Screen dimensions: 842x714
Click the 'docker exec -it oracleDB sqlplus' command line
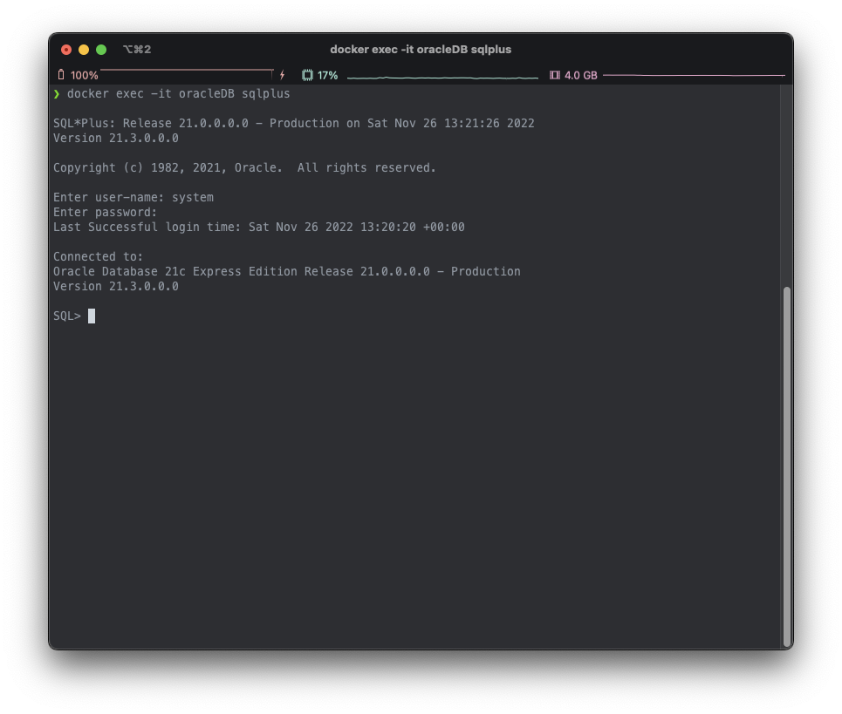click(x=178, y=94)
